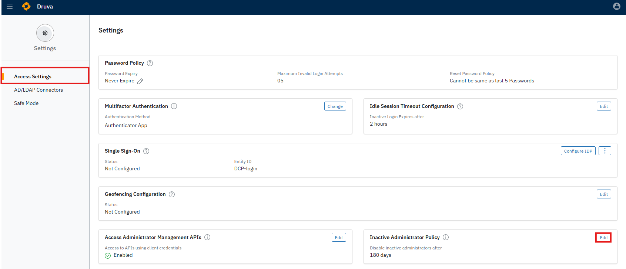The width and height of the screenshot is (626, 269).
Task: Show help for Password Policy
Action: 150,63
